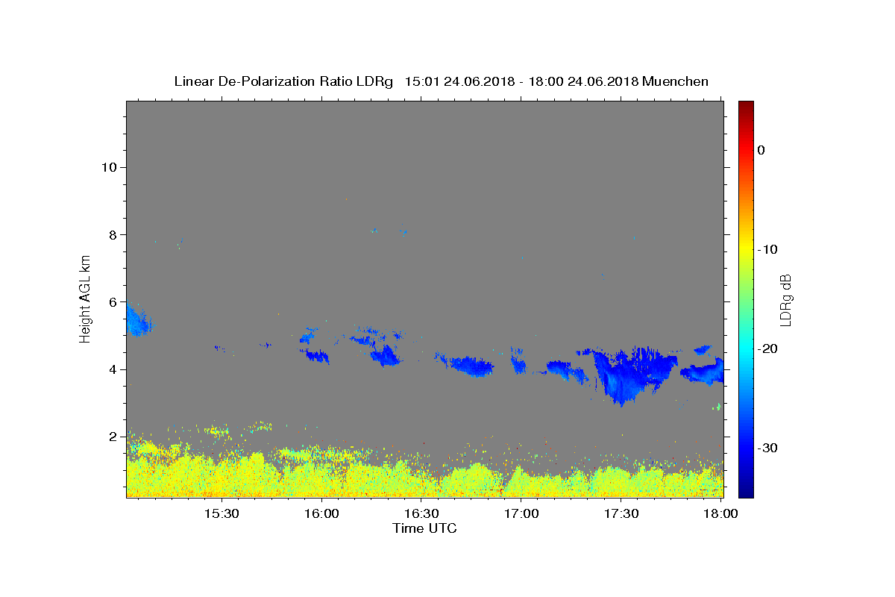Click the plot title 'Linear De-Polarization Ratio LDRg'

click(283, 81)
